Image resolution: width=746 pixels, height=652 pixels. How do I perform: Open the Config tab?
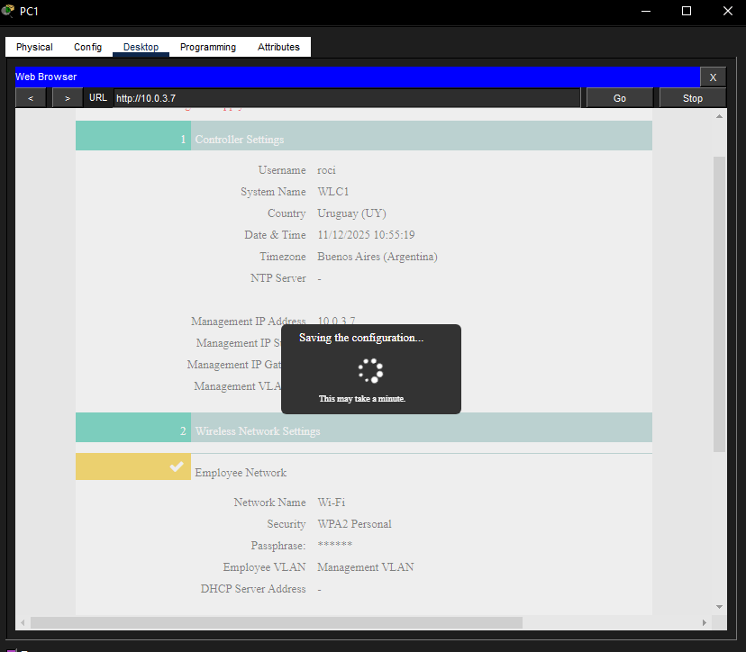coord(87,47)
